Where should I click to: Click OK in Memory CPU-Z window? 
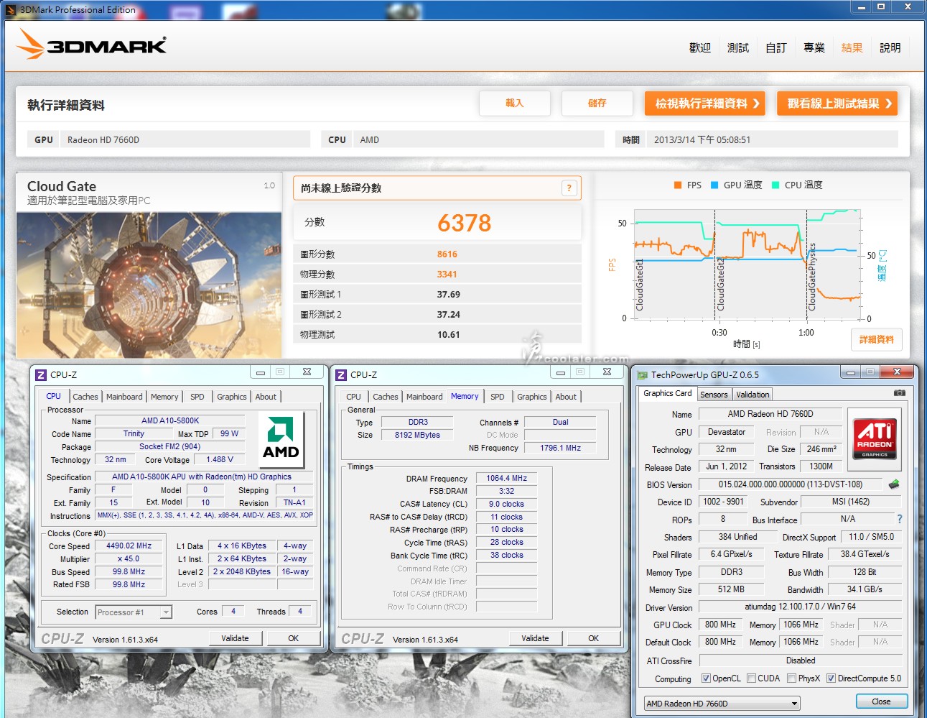593,638
